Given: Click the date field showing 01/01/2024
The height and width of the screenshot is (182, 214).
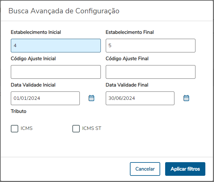Looking at the screenshot, I should [45, 98].
